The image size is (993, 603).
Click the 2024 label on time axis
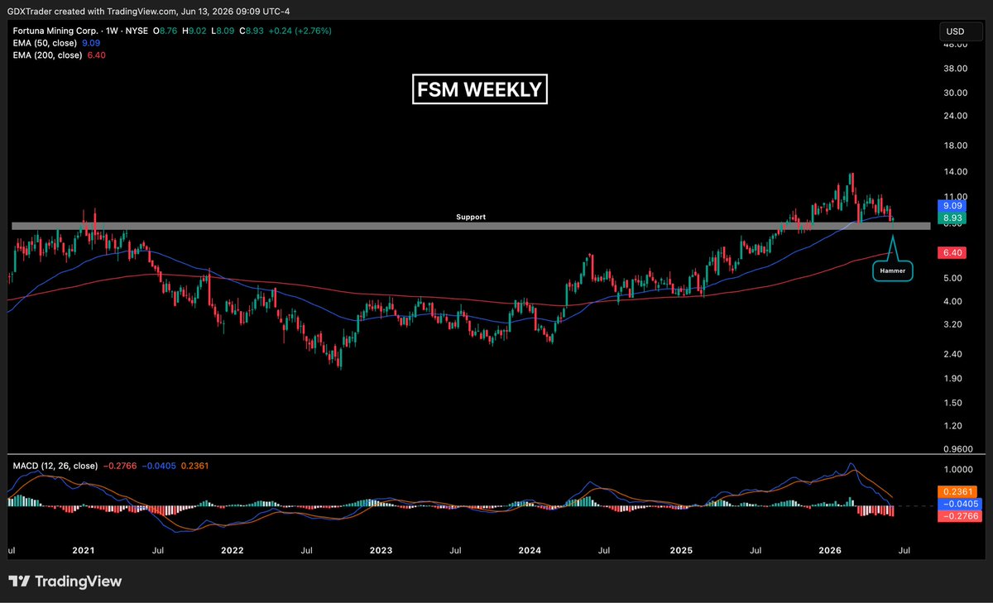coord(530,549)
